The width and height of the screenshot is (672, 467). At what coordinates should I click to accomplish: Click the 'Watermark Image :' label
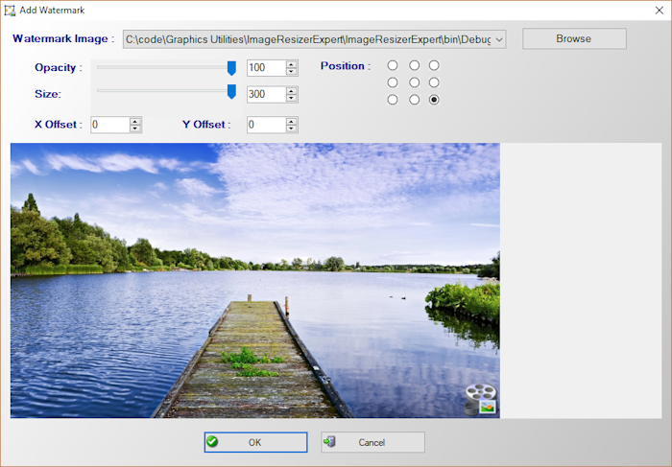click(63, 38)
